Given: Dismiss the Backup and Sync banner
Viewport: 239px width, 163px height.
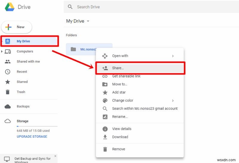Looking at the screenshot, I should point(55,156).
